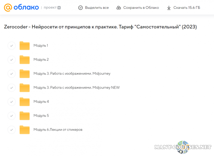
Task: Select the checkbox for Модуль 2
Action: 12,60
